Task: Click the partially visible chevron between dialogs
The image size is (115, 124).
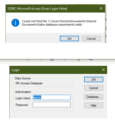Action: point(65,60)
